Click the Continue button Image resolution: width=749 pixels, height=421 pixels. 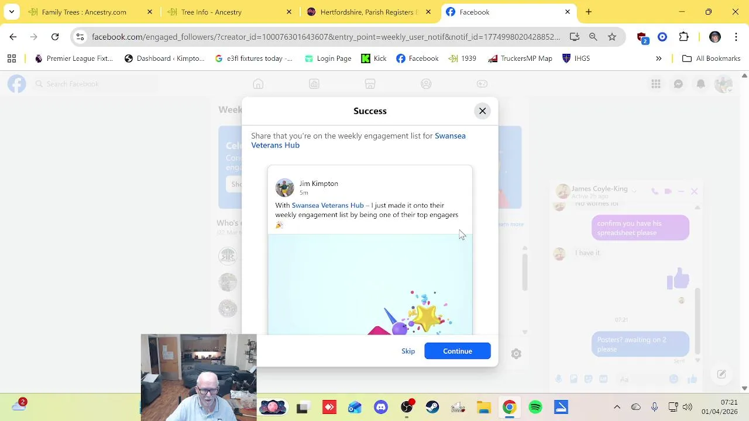click(x=458, y=351)
